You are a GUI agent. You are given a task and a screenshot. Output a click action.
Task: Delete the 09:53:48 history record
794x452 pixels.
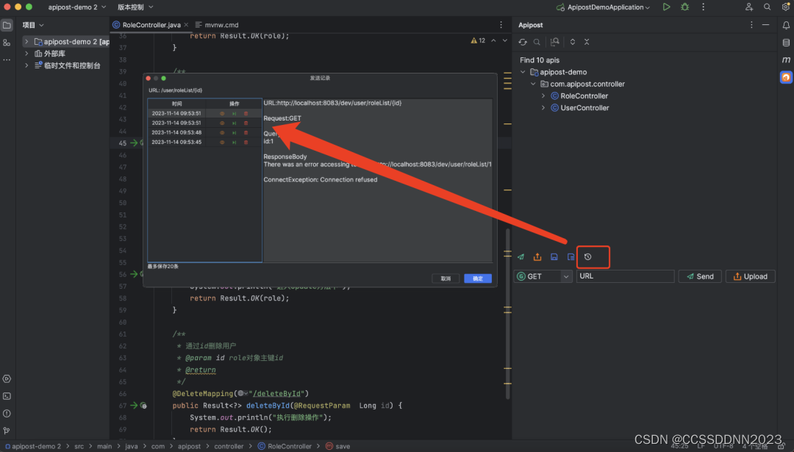(x=246, y=132)
